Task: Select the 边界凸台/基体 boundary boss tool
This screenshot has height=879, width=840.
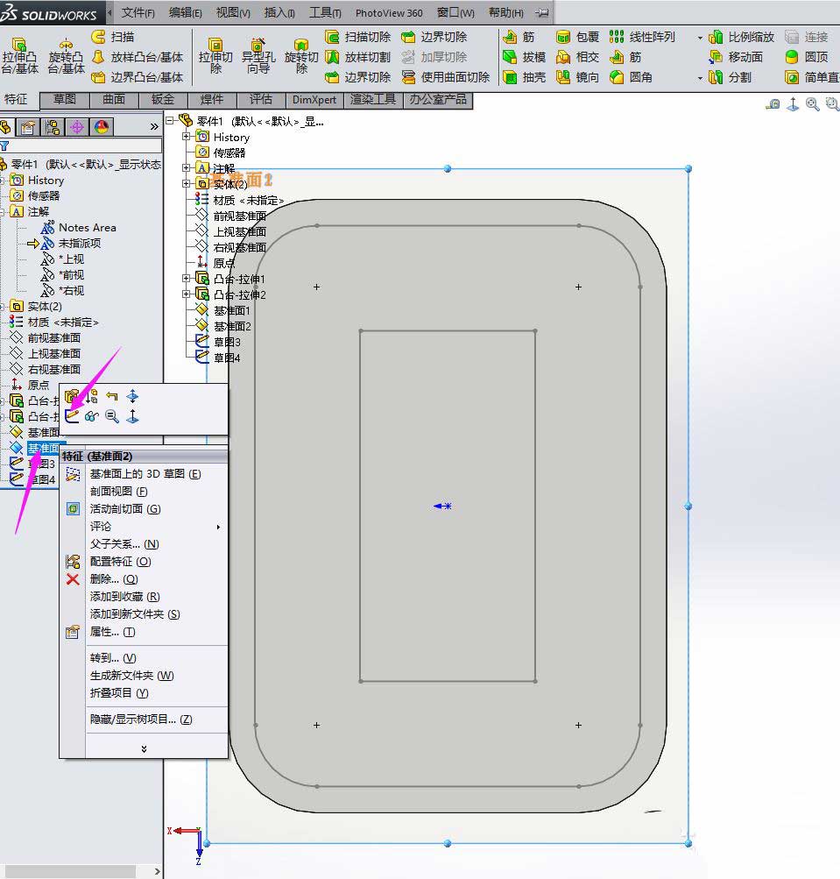Action: pyautogui.click(x=138, y=77)
